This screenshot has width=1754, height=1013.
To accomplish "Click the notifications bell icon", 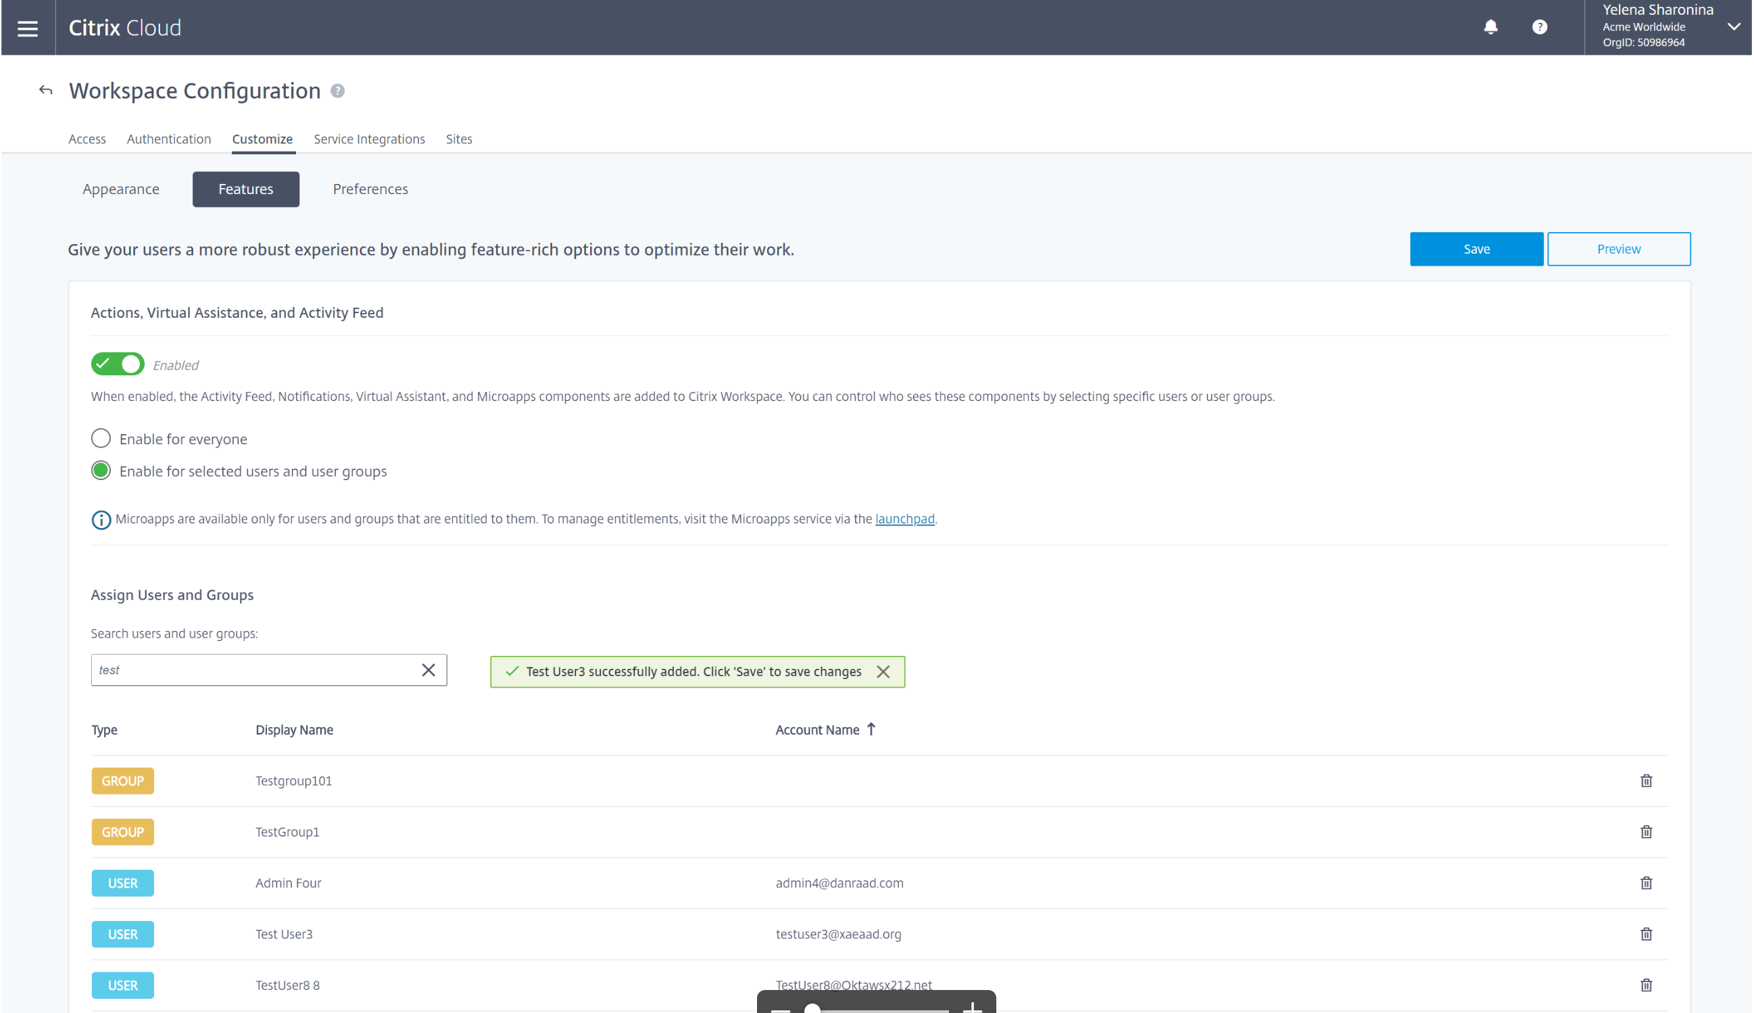I will click(x=1490, y=27).
